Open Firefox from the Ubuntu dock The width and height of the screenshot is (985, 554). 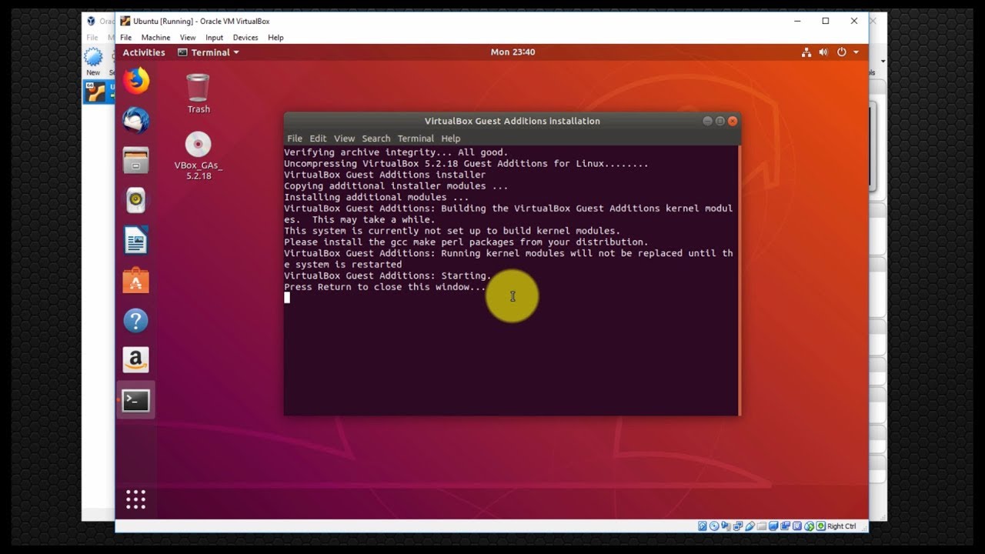(136, 80)
